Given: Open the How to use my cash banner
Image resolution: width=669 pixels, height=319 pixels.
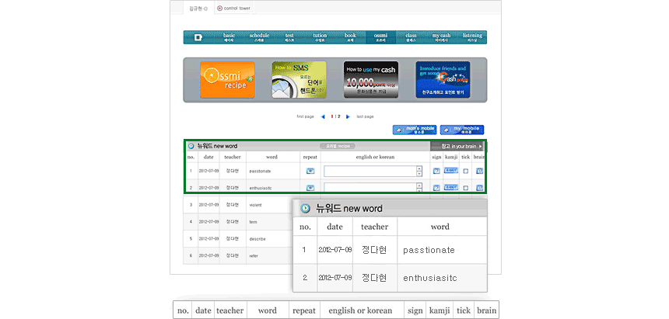Looking at the screenshot, I should pos(371,80).
